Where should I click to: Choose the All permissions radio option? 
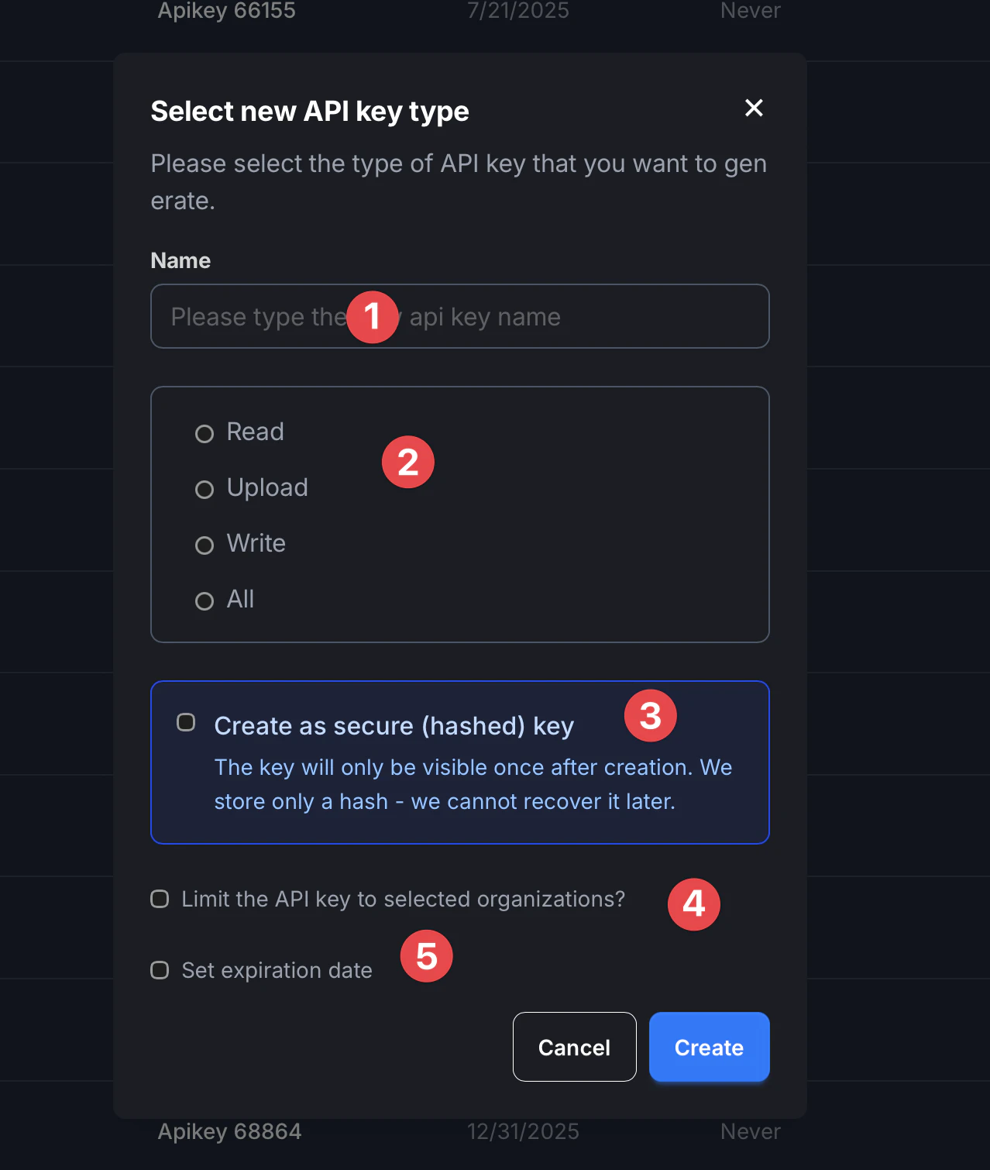click(x=205, y=600)
